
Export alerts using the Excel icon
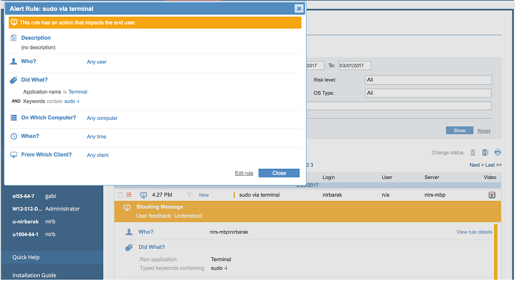click(485, 153)
